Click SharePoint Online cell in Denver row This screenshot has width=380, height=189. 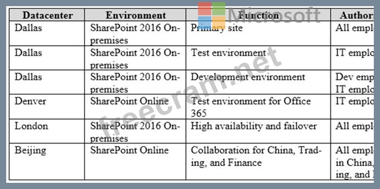[135, 107]
